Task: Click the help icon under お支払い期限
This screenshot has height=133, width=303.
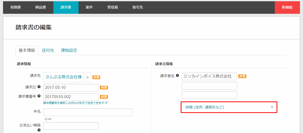Action: (39, 130)
